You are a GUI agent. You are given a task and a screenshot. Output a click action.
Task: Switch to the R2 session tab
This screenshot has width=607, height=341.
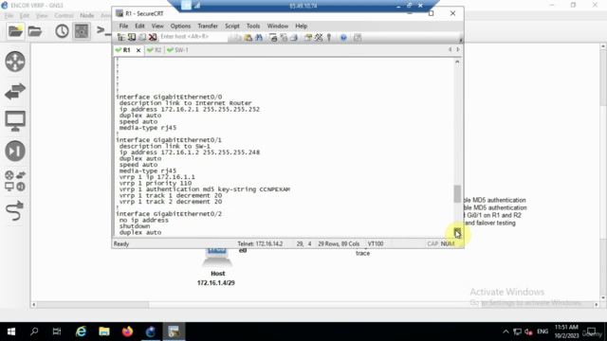pos(154,50)
